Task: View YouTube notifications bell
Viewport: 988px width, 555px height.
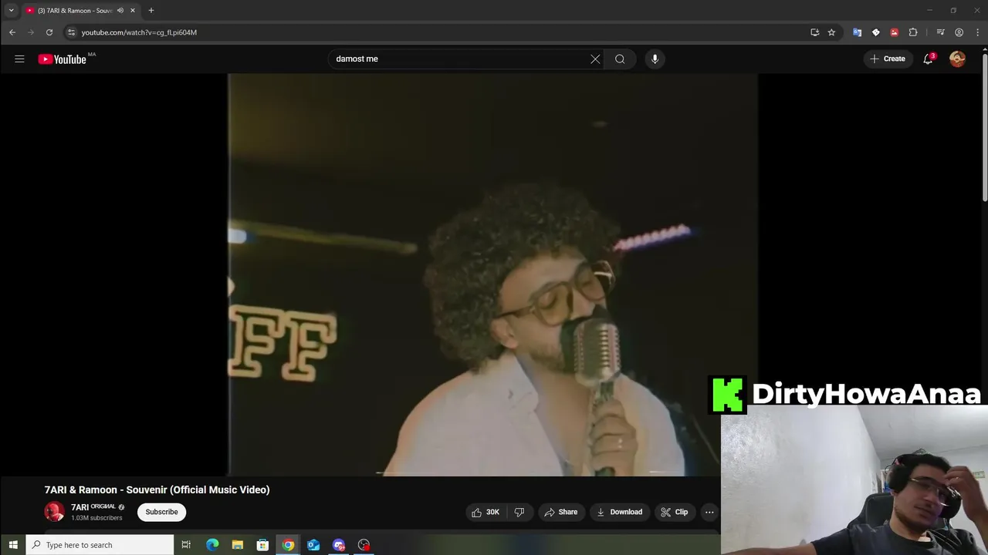Action: (x=929, y=59)
